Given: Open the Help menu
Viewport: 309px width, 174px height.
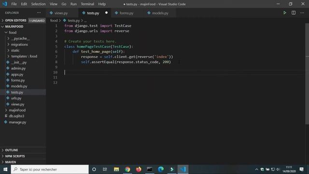Looking at the screenshot, I should [x=102, y=4].
